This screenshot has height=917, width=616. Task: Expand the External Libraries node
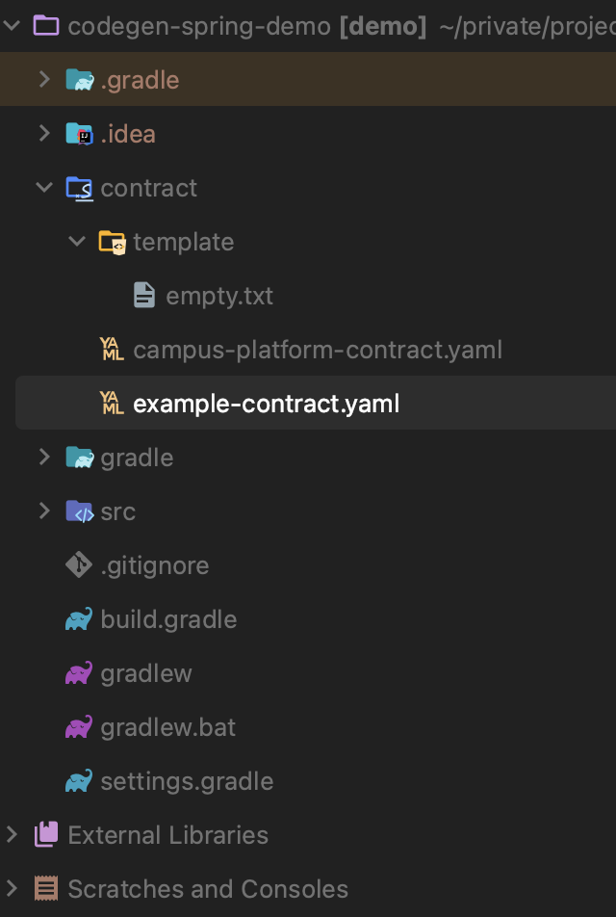tap(12, 835)
